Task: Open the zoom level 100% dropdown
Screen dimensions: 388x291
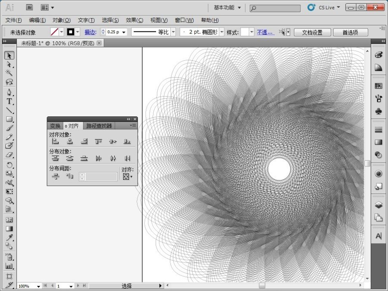Action: [38, 286]
